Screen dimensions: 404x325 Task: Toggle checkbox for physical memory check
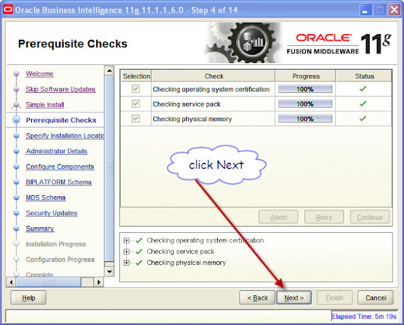point(136,119)
